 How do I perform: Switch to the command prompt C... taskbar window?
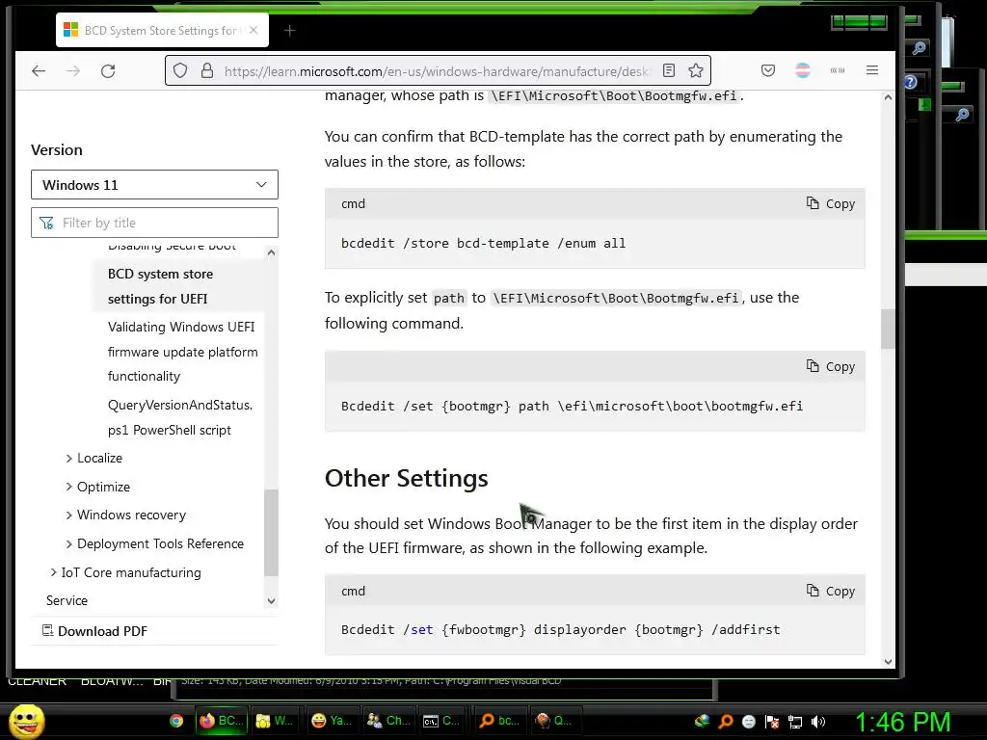(441, 721)
